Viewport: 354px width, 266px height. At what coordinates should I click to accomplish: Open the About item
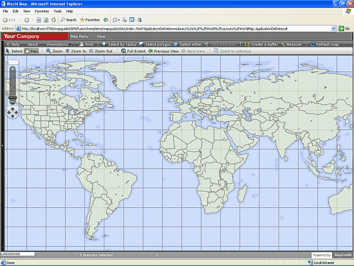[33, 44]
